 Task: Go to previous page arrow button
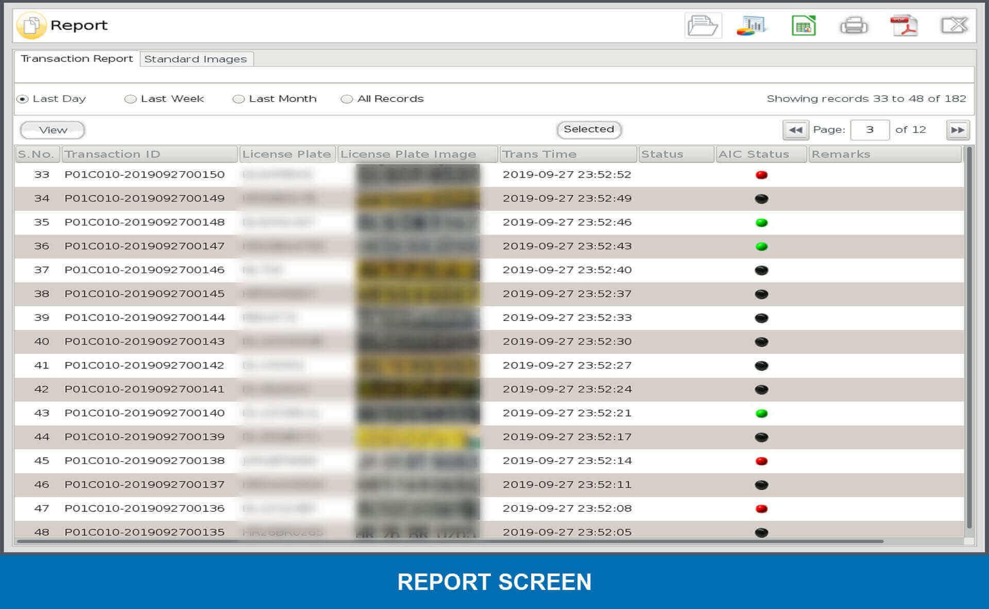795,130
